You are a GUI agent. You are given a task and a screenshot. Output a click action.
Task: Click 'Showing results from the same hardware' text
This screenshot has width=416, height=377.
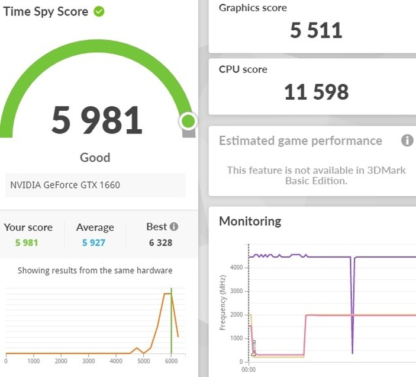(x=95, y=270)
